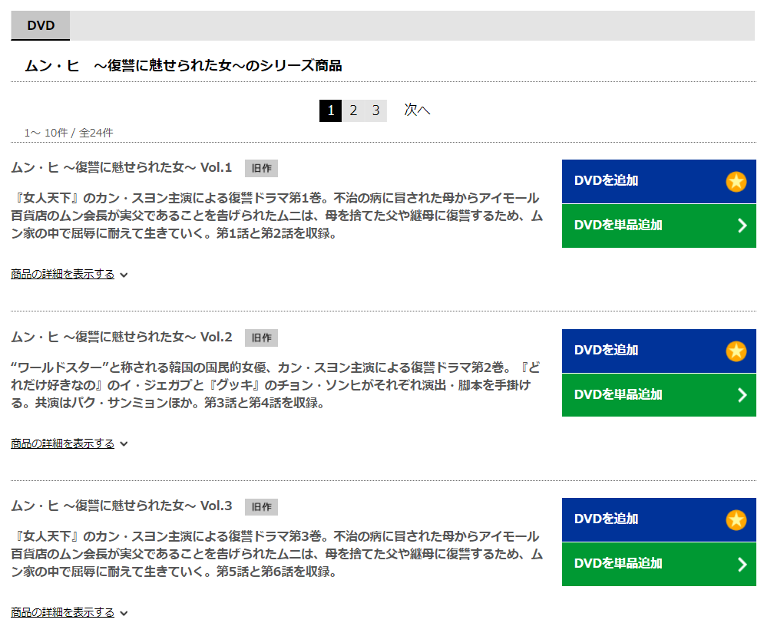Add Vol.1 via green DVDを単品追加 button

point(659,226)
